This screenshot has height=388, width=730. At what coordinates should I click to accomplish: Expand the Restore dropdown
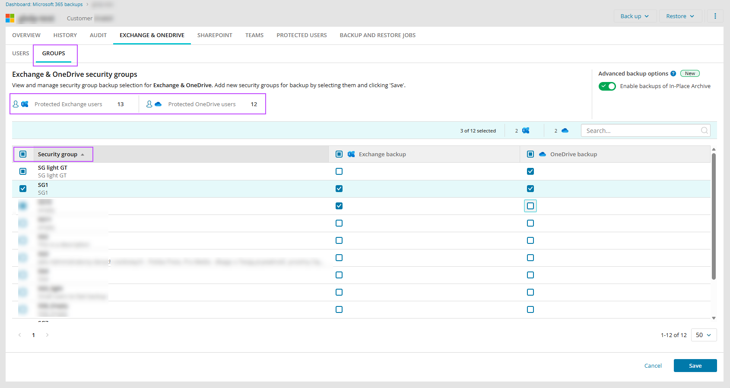point(680,16)
